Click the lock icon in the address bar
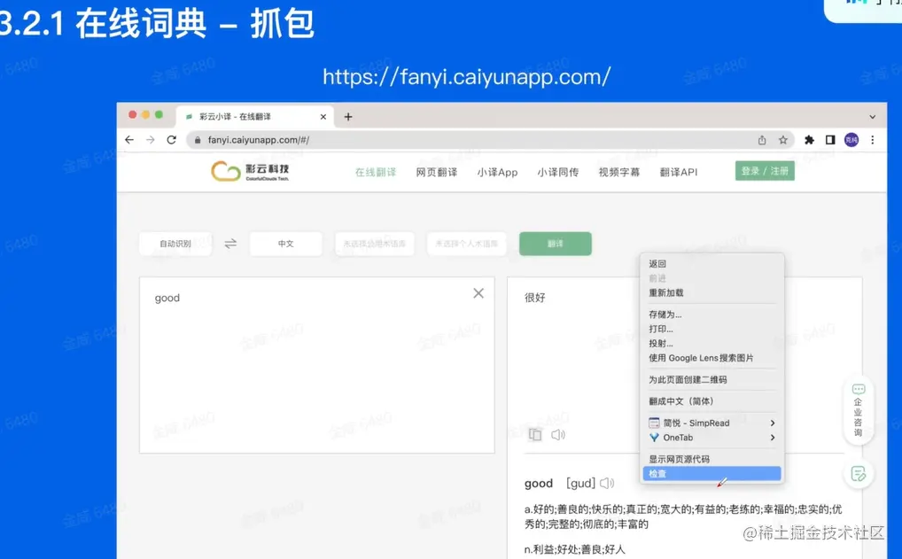Screen dimensions: 902x559 [x=198, y=140]
